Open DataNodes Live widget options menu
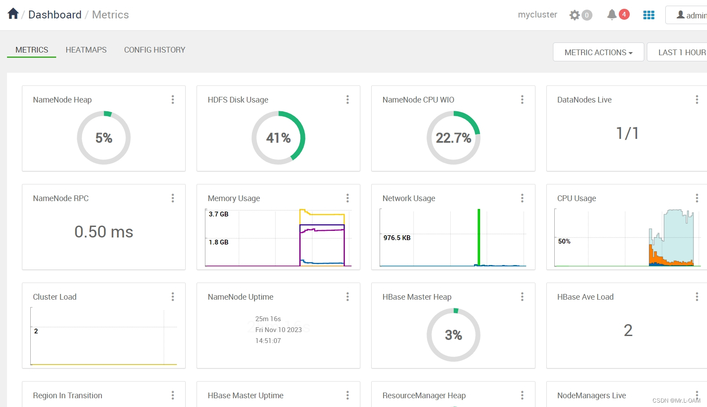Screen dimensions: 707x407 pyautogui.click(x=697, y=99)
